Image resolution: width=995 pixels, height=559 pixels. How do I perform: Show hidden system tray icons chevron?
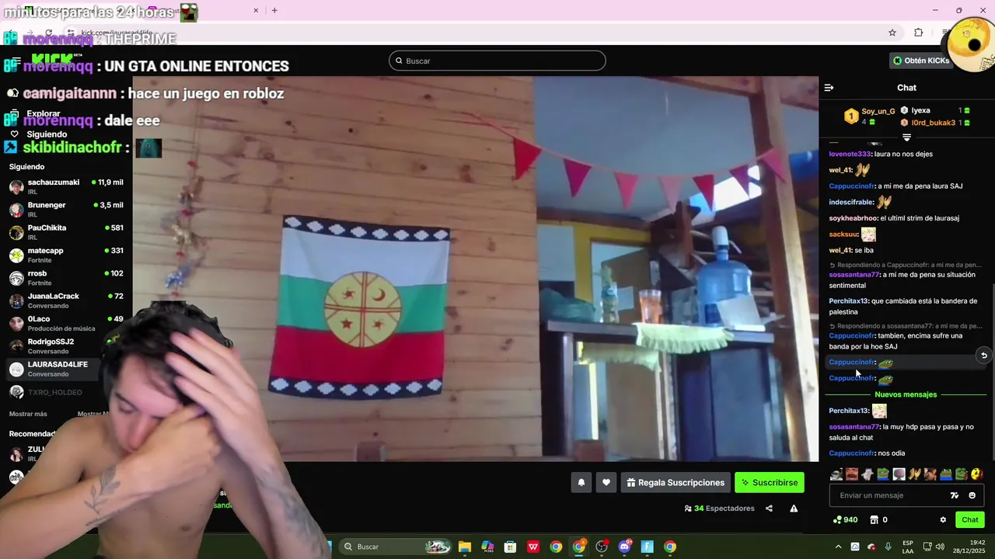click(x=838, y=547)
